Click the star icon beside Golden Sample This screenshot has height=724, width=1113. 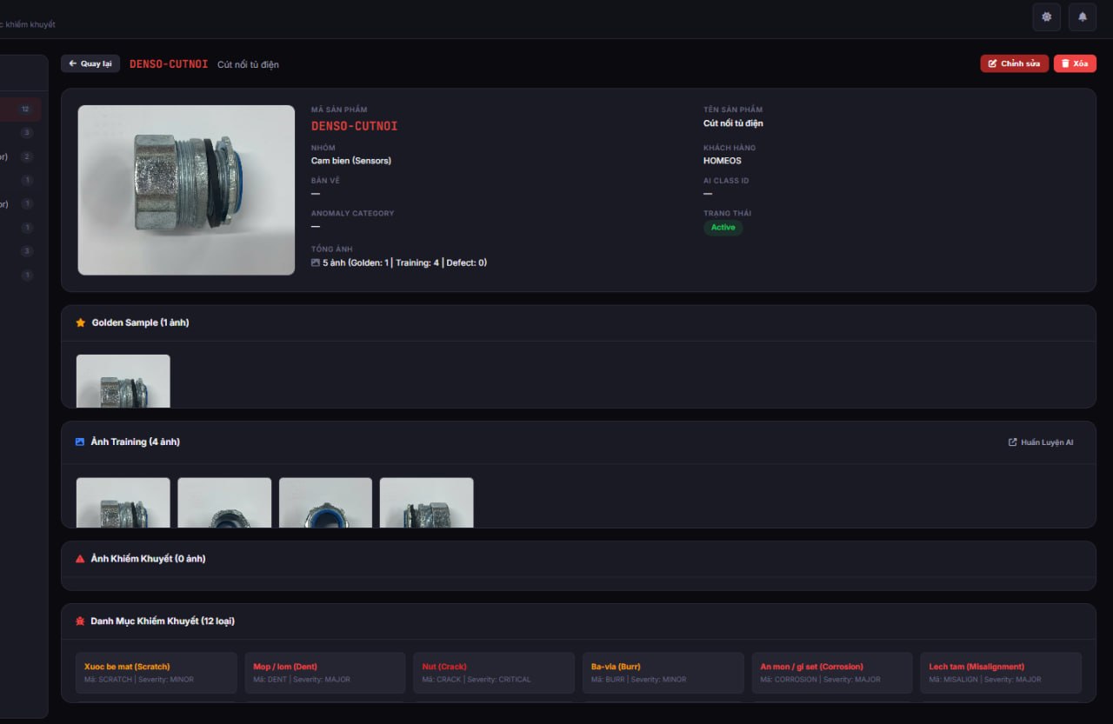coord(81,322)
